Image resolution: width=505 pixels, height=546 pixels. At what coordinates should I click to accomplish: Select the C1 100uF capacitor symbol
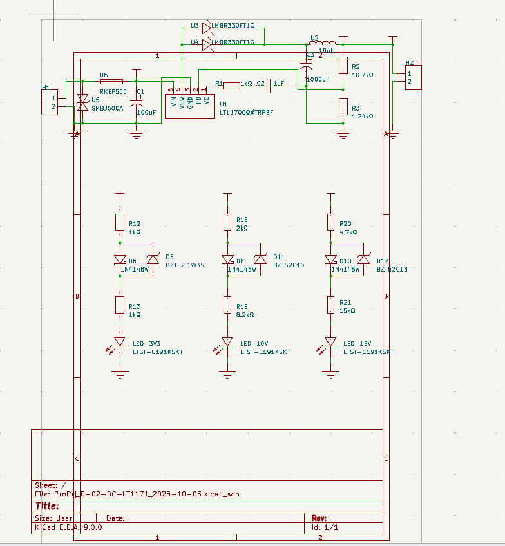136,103
